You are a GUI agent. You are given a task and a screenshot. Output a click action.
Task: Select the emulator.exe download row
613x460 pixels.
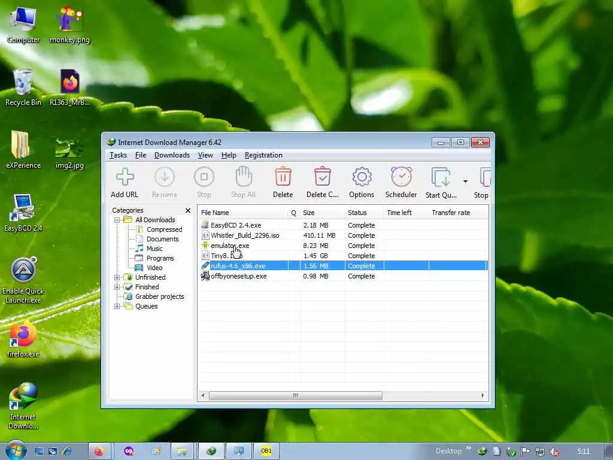pos(343,246)
